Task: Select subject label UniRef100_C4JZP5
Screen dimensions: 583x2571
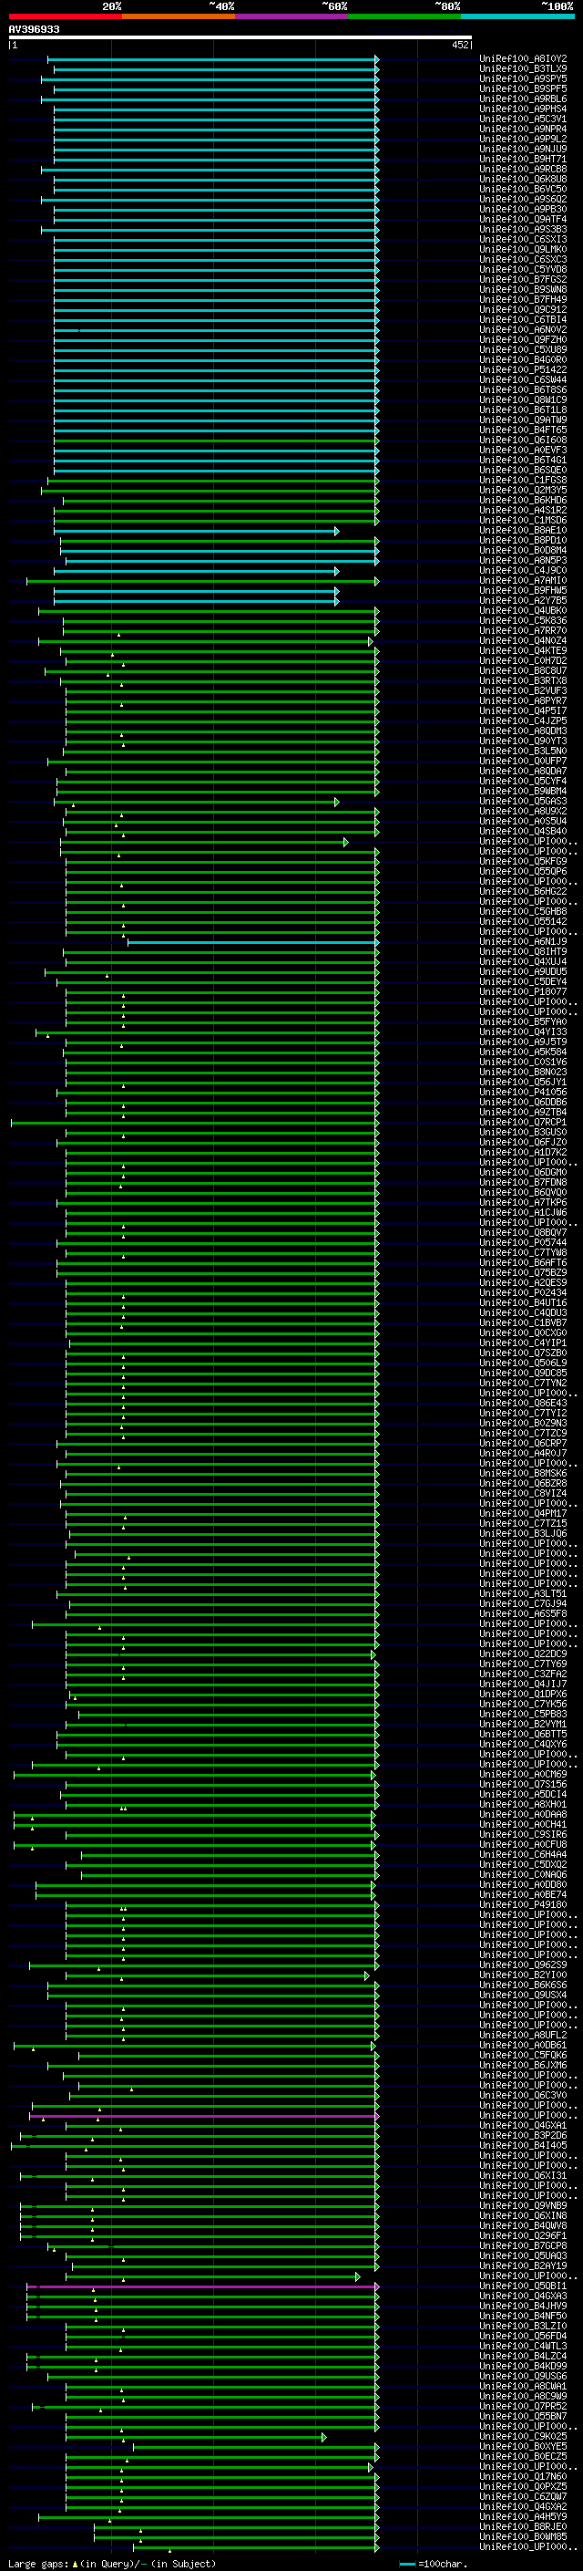Action: 523,721
